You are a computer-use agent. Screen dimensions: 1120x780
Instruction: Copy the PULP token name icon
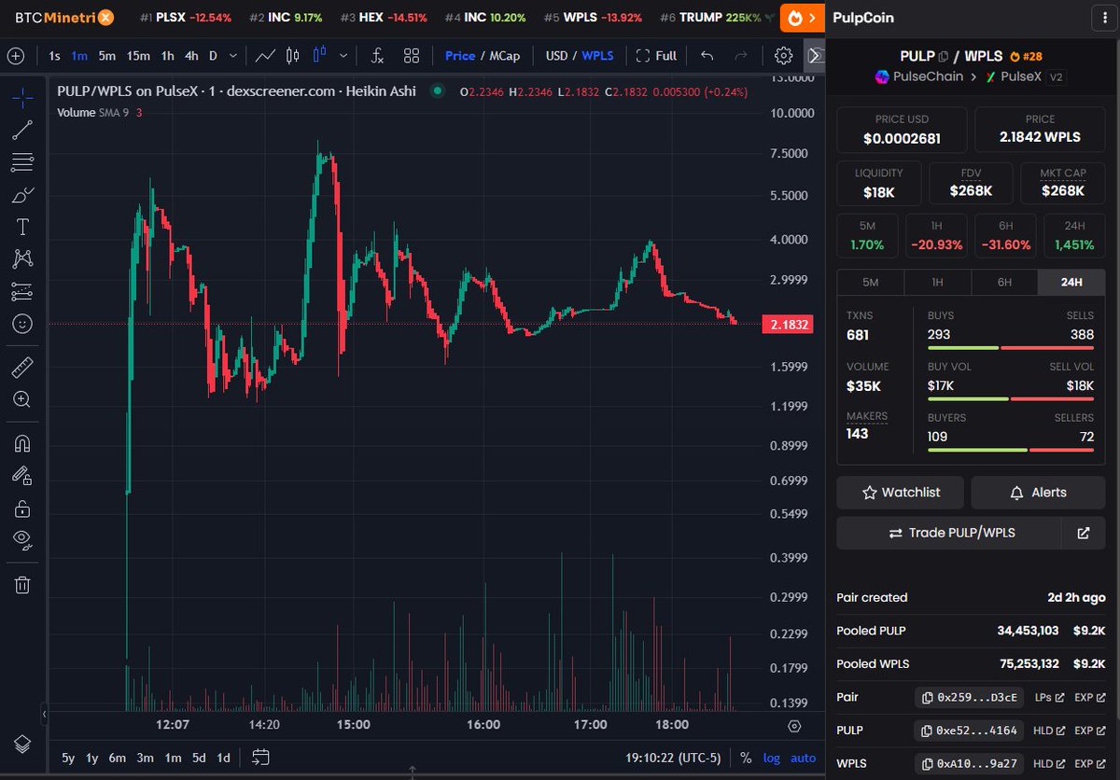[945, 56]
